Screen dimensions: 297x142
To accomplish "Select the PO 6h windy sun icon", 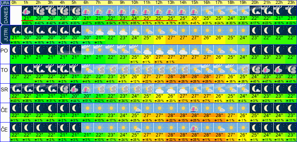I will pyautogui.click(x=87, y=50).
